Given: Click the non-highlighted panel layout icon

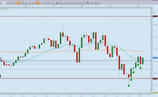Looking at the screenshot, I should tap(15, 3).
